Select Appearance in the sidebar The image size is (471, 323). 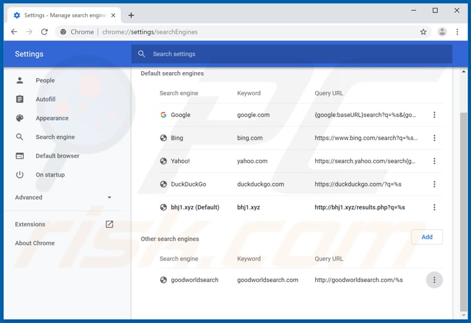(x=52, y=118)
